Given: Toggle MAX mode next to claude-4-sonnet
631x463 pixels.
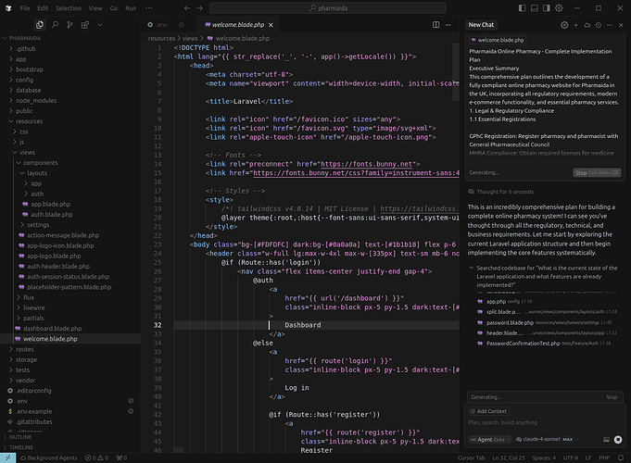Looking at the screenshot, I should coord(568,440).
